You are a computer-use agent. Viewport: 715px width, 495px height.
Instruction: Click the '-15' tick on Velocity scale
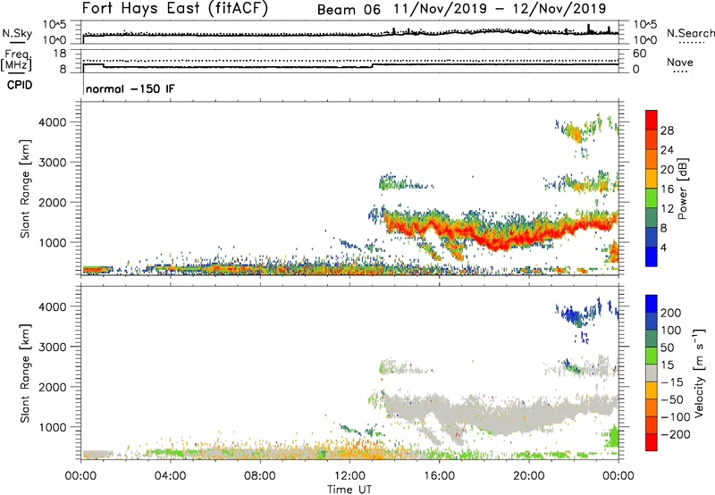click(672, 382)
